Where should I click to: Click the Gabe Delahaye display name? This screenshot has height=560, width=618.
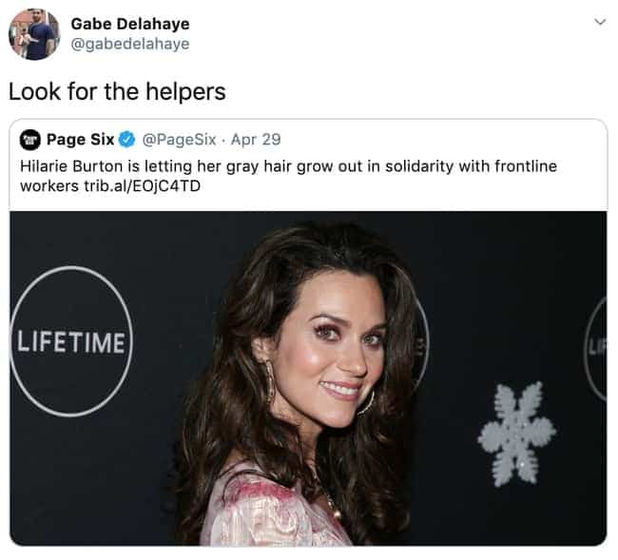point(130,24)
